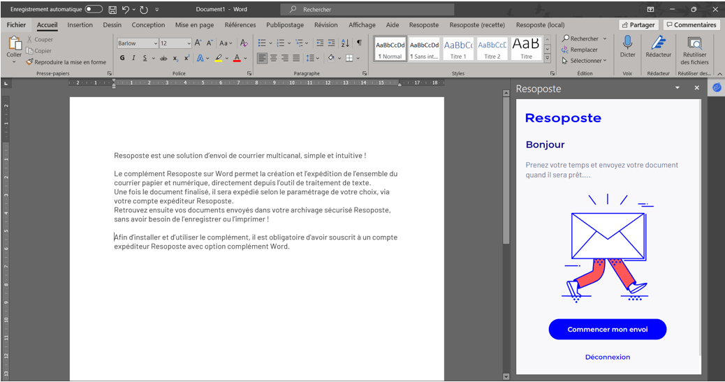Toggle paragraph marks display
This screenshot has width=725, height=382.
[x=359, y=43]
